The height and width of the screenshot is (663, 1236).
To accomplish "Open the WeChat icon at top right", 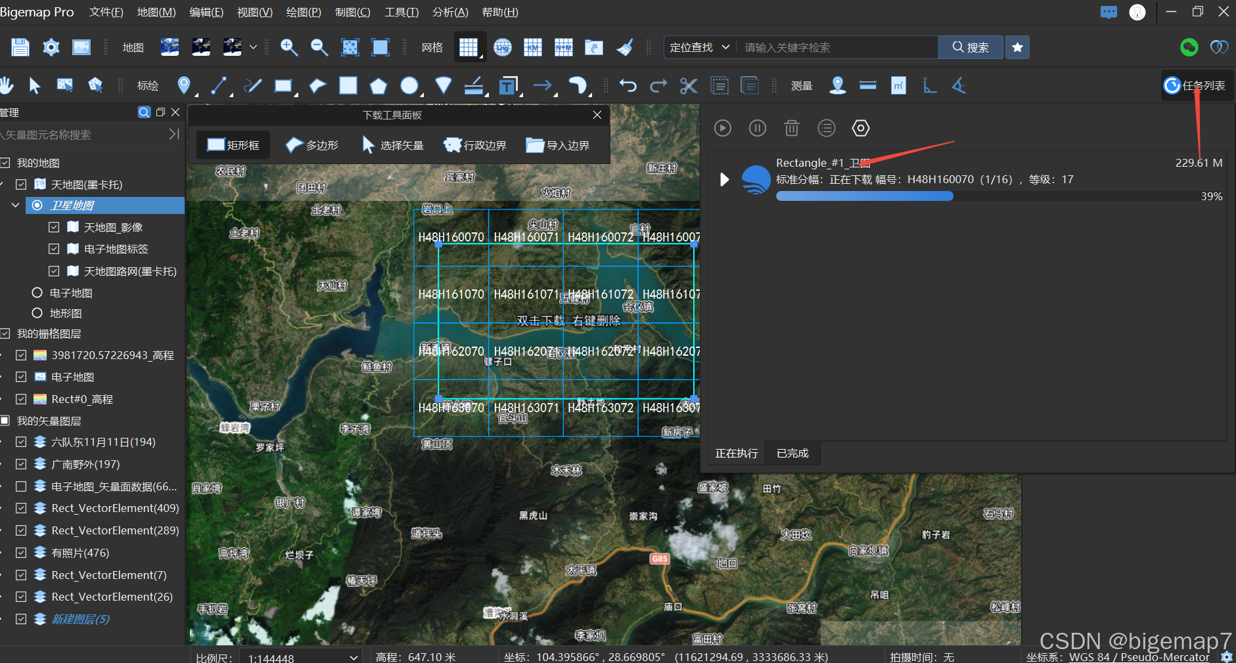I will tap(1189, 47).
